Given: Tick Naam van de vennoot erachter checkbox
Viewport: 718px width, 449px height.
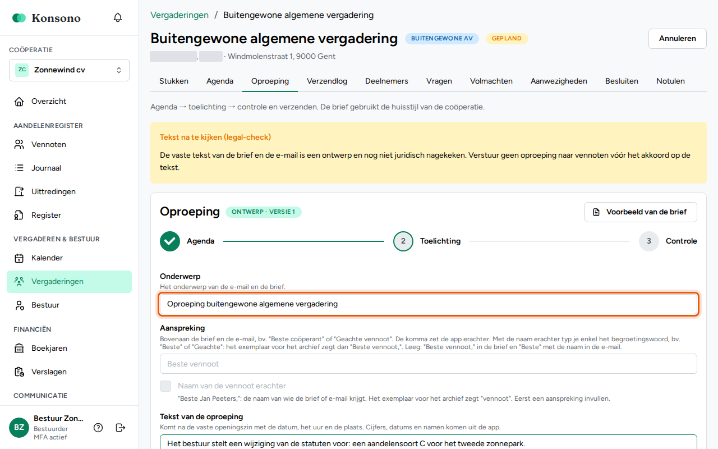Looking at the screenshot, I should [x=165, y=386].
